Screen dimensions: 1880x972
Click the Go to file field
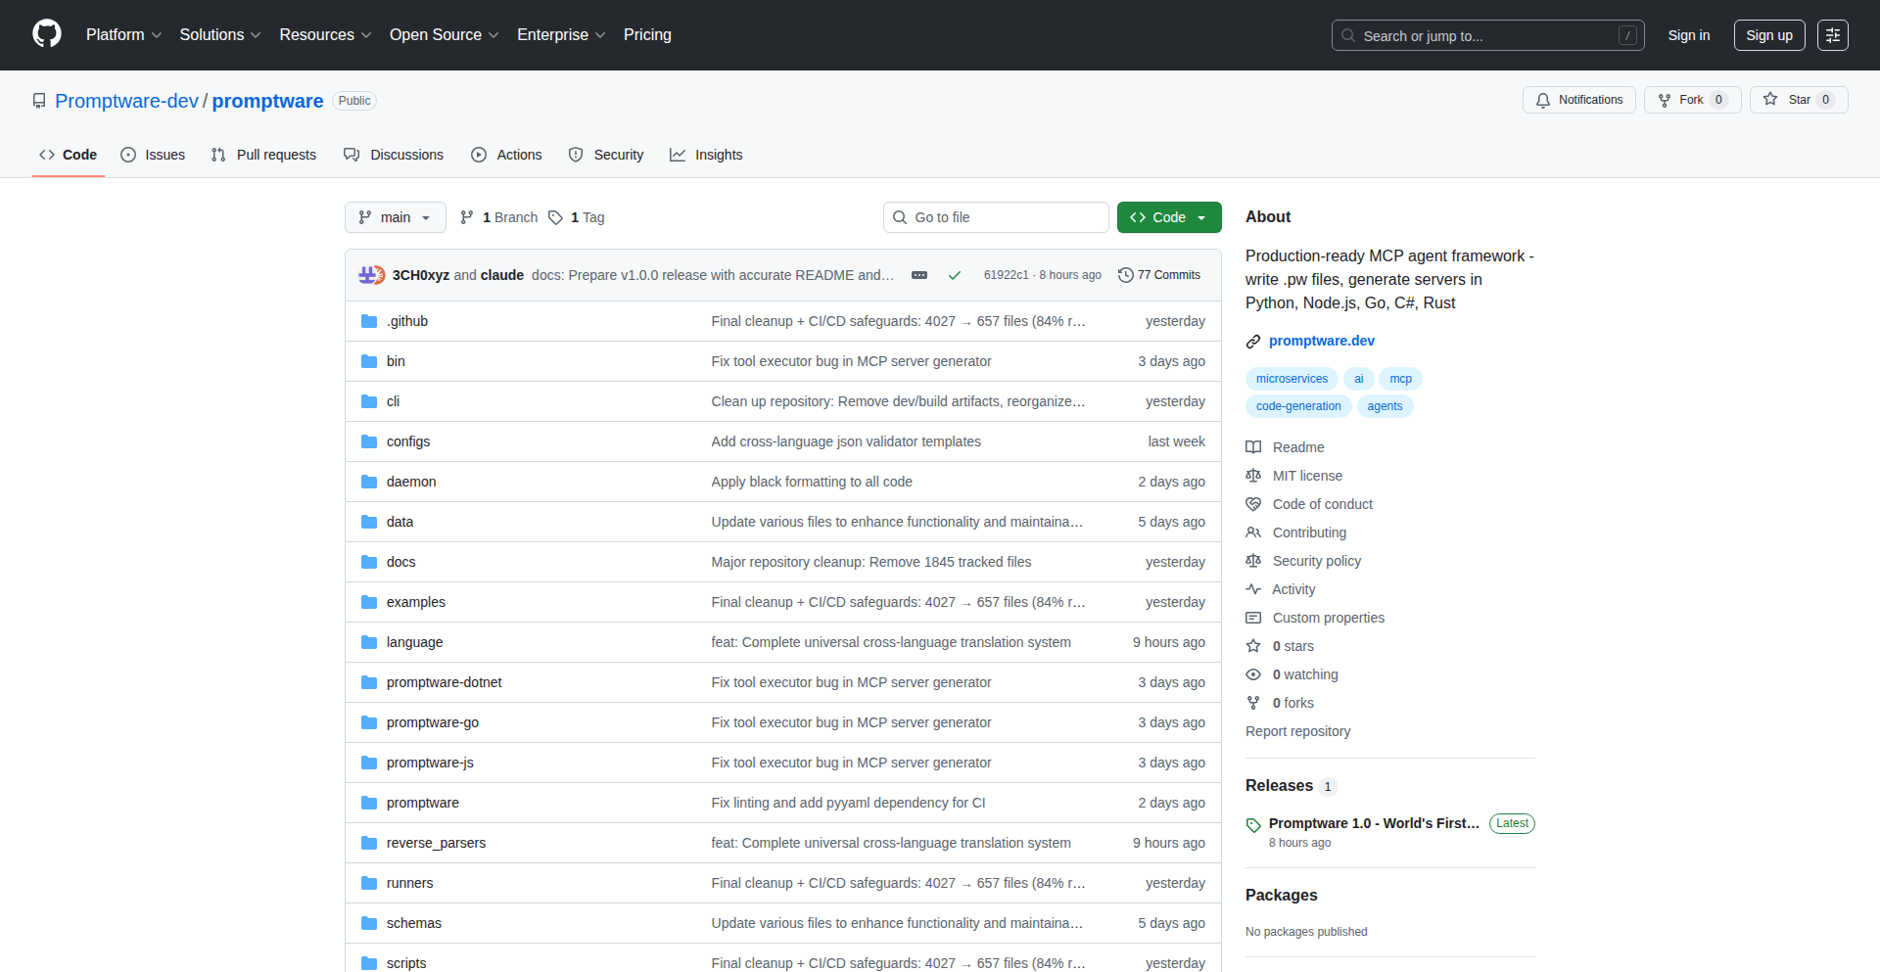pyautogui.click(x=996, y=217)
